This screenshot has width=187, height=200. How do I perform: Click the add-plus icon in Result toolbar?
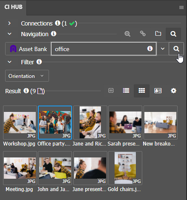111,91
